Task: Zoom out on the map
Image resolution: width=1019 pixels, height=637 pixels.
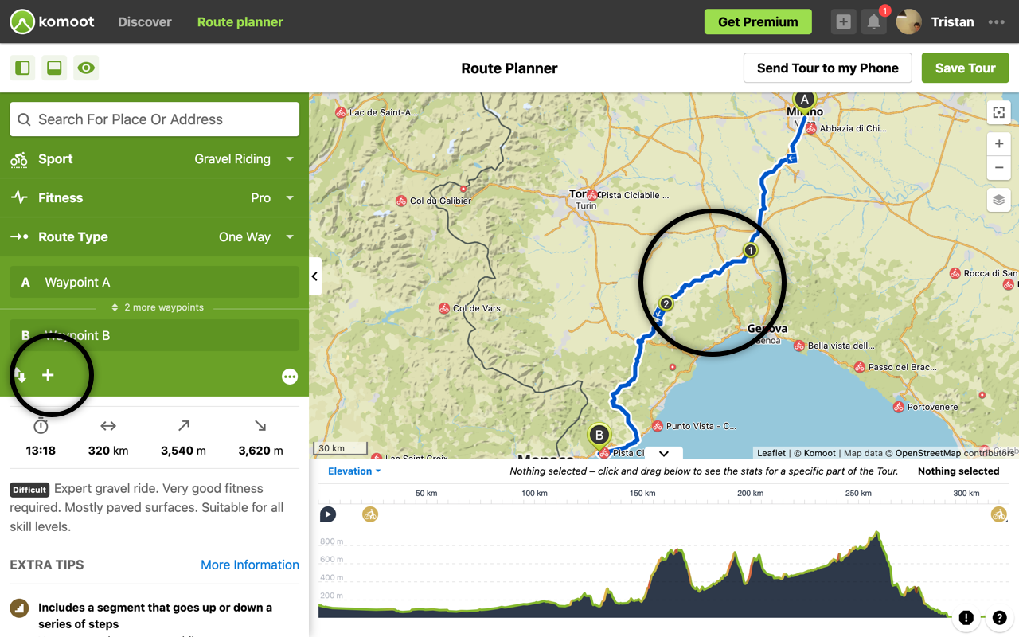Action: click(x=998, y=168)
